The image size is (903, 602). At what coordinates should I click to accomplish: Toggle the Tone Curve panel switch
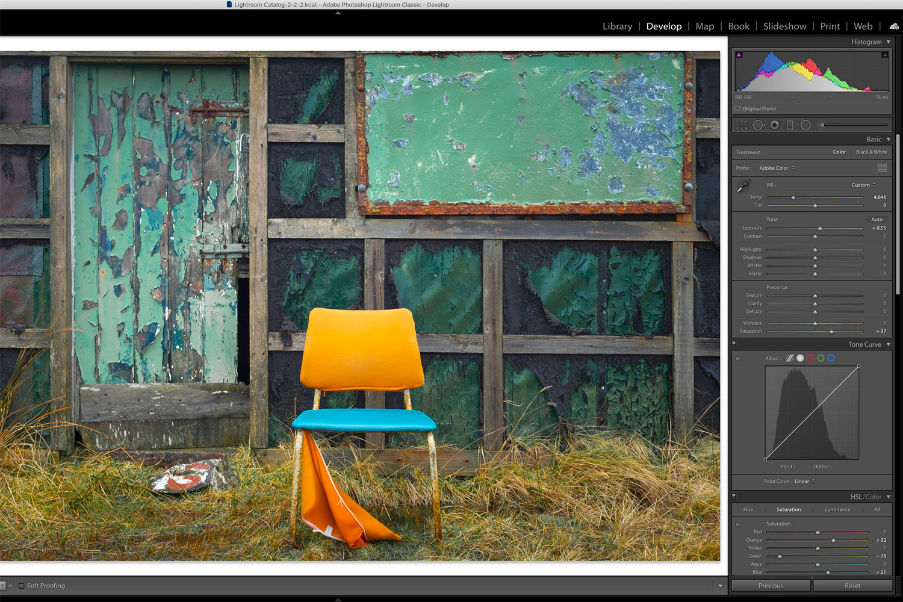pyautogui.click(x=734, y=344)
